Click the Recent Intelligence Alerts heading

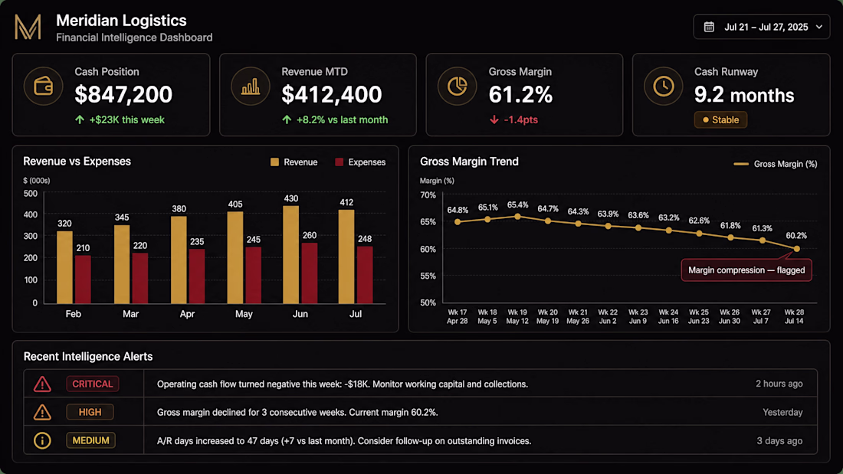(88, 356)
